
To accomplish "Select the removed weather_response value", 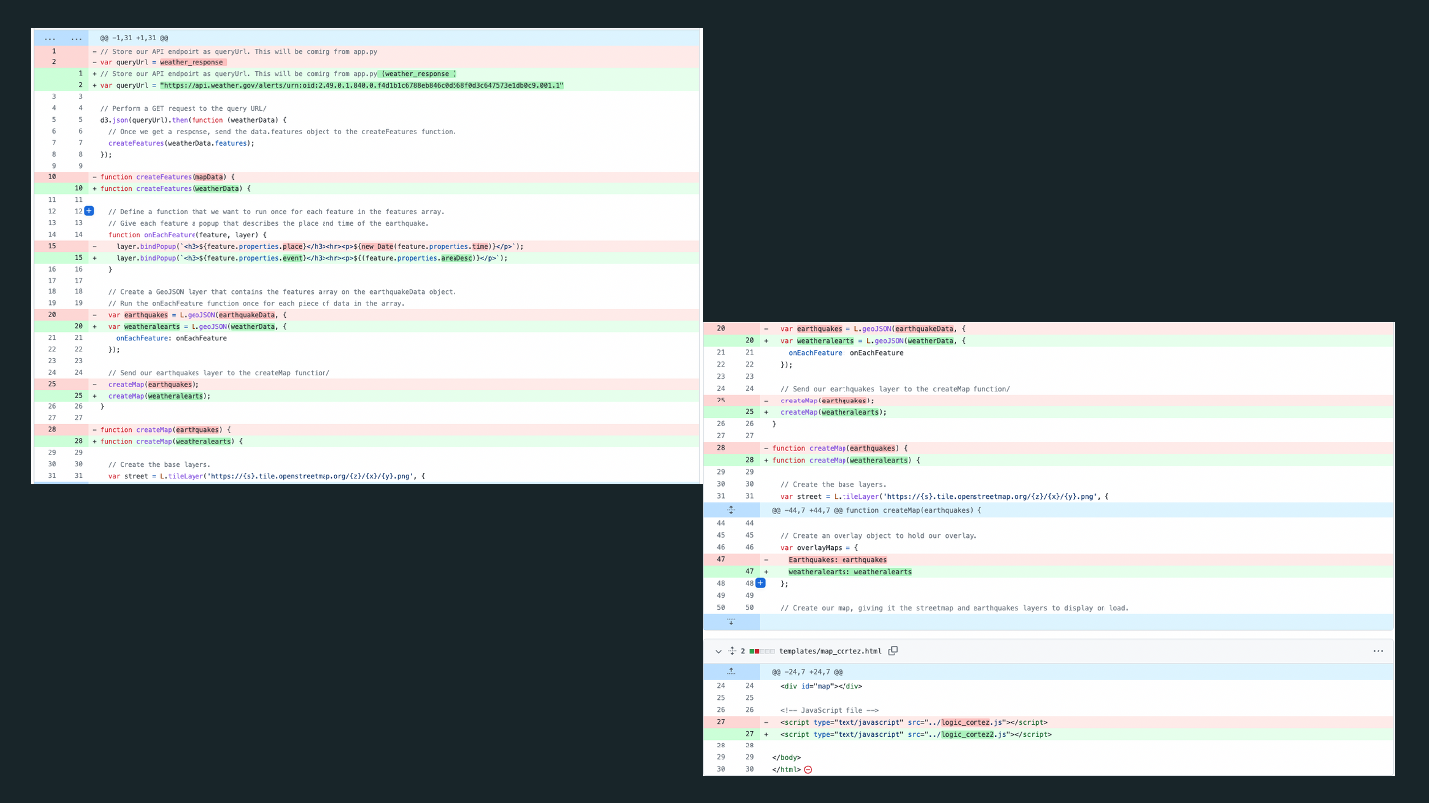I will click(x=193, y=62).
